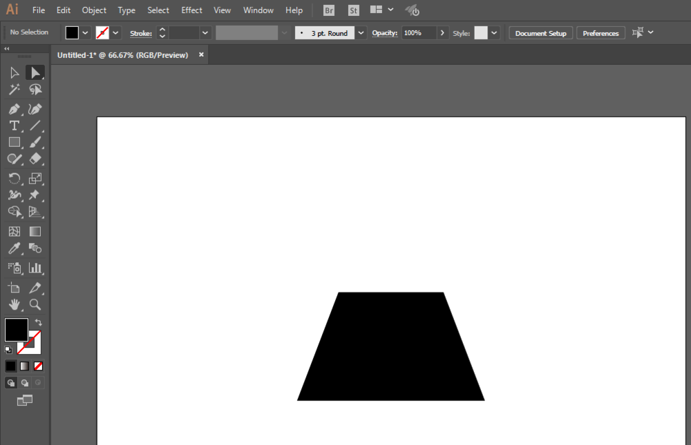
Task: Click the Document Setup button
Action: point(540,33)
